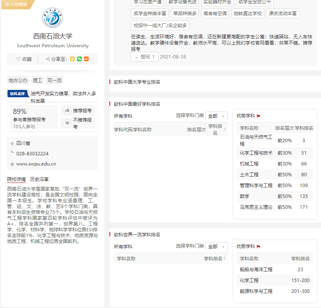Click 马克思主义理论 row

(275, 207)
